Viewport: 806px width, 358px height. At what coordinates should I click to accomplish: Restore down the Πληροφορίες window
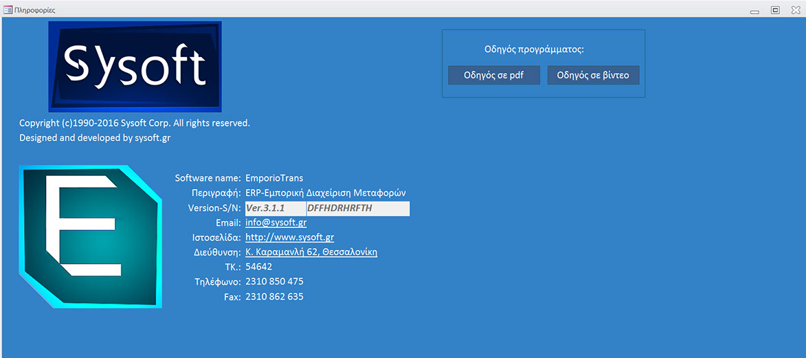pyautogui.click(x=775, y=10)
